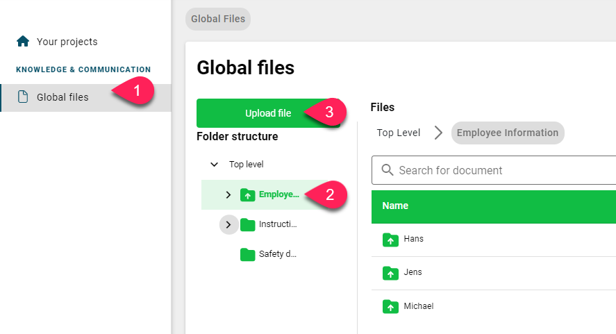Click the document icon next to Global files
This screenshot has width=616, height=334.
coord(23,97)
